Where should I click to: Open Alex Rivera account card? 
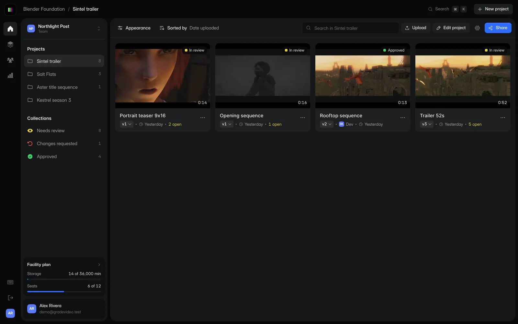64,309
